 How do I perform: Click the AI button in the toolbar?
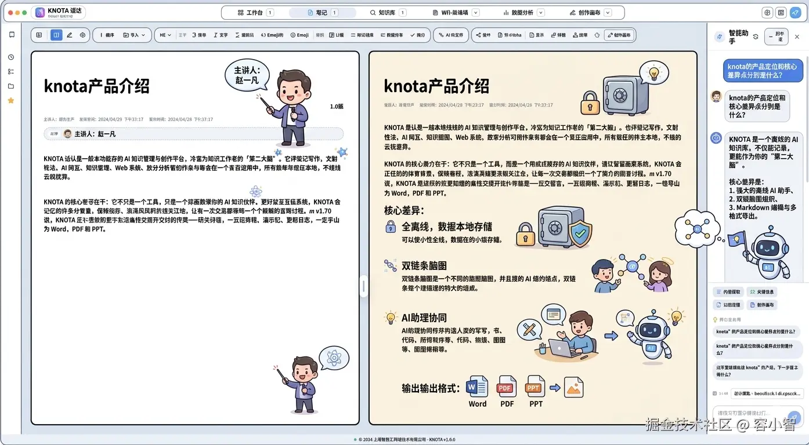point(452,35)
